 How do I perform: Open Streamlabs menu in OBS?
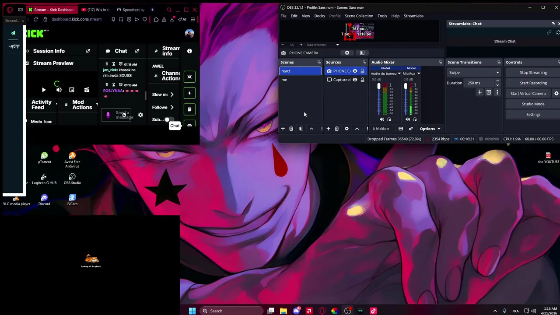pyautogui.click(x=413, y=16)
